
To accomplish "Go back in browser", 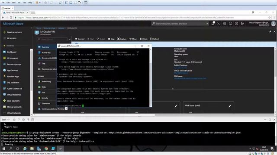I will 3,18.
